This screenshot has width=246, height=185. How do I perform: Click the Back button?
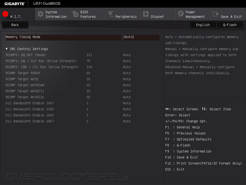click(x=15, y=25)
